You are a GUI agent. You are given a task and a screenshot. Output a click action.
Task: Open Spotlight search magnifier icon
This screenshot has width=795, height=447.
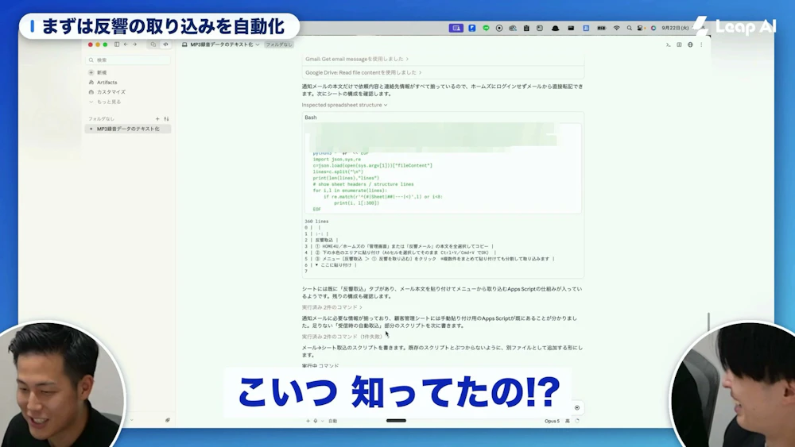[629, 29]
